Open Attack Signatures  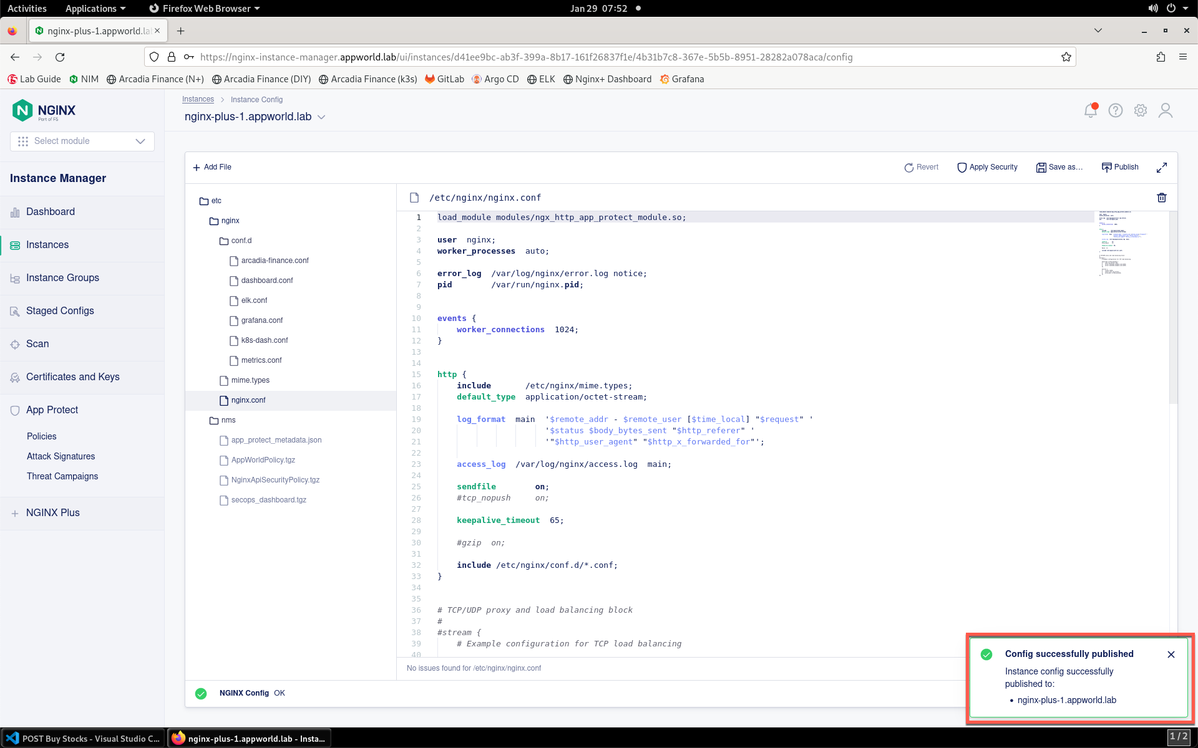[x=61, y=456]
